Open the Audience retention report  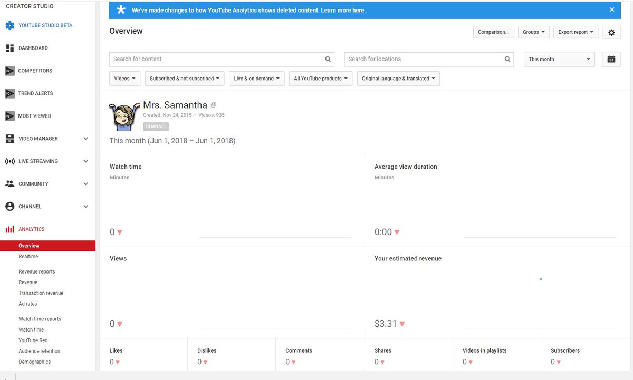tap(40, 351)
